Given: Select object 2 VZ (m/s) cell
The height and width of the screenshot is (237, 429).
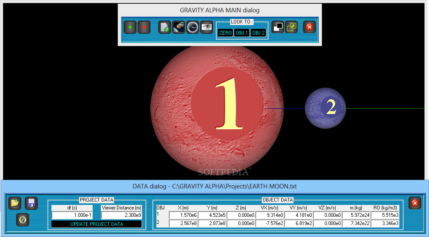Looking at the screenshot, I should point(327,223).
